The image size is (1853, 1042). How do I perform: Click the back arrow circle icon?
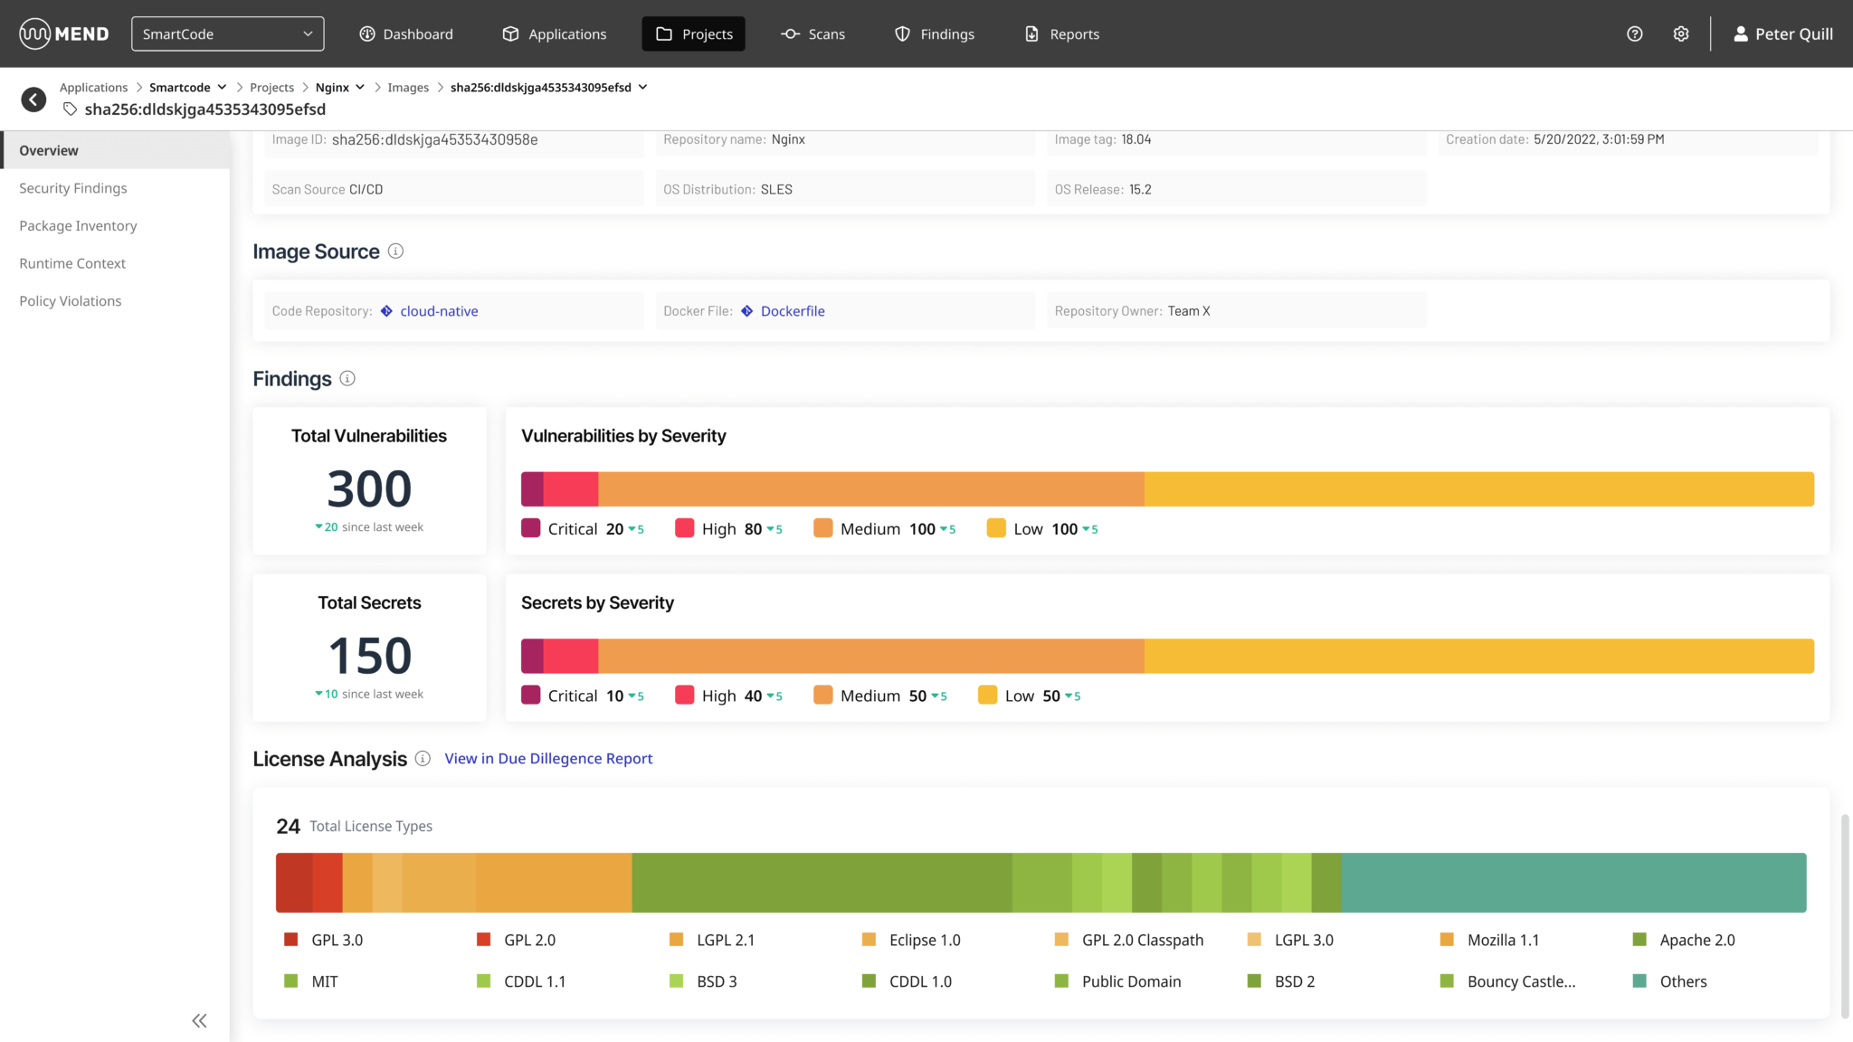(x=33, y=99)
